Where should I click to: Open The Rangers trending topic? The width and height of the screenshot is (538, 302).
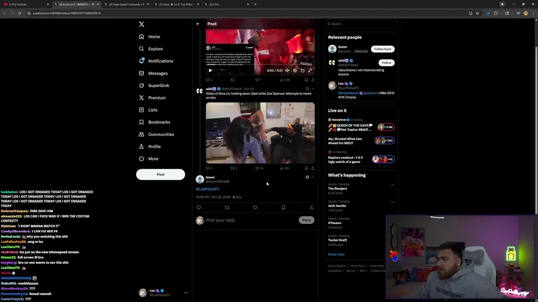pos(338,189)
